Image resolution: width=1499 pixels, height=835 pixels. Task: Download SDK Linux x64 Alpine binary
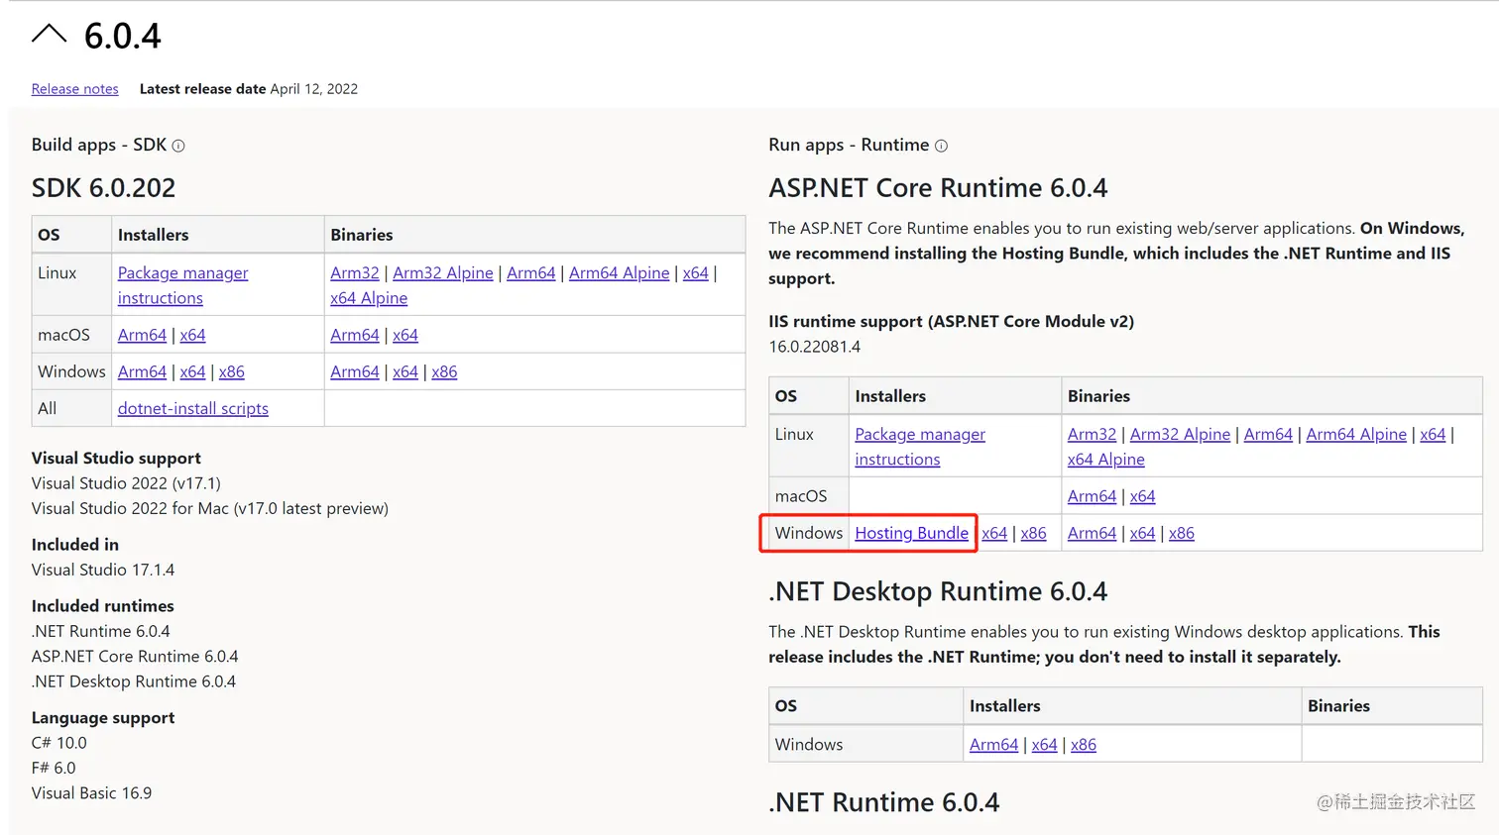[x=369, y=298]
